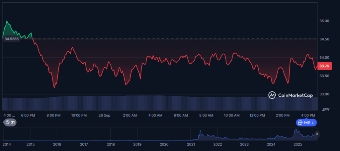Click the 26 Sep date label on time axis
The image size is (340, 151).
105,115
